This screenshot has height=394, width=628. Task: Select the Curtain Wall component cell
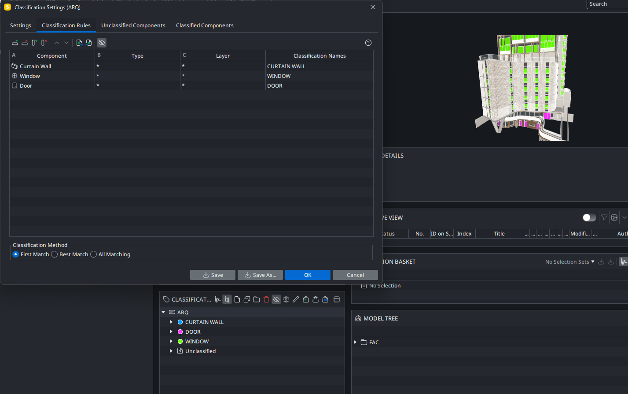52,66
